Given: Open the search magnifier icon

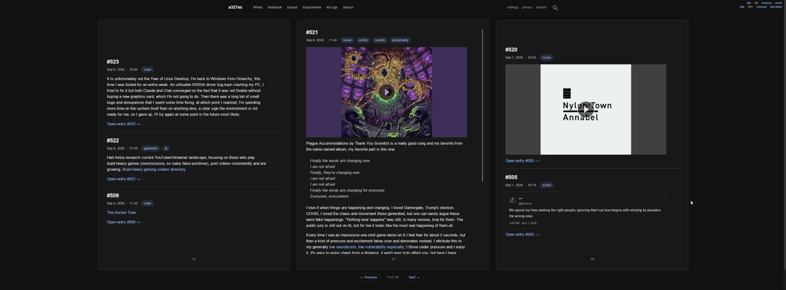Looking at the screenshot, I should (555, 7).
